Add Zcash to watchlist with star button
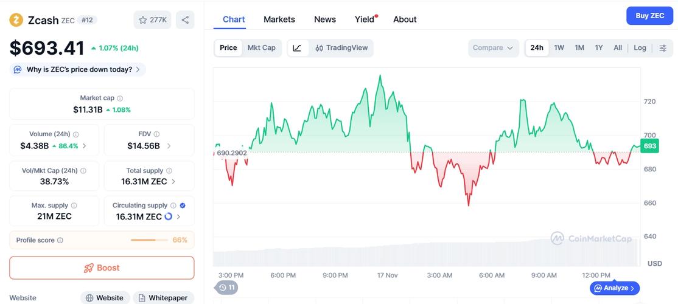Viewport: 678px width, 304px height. [152, 20]
